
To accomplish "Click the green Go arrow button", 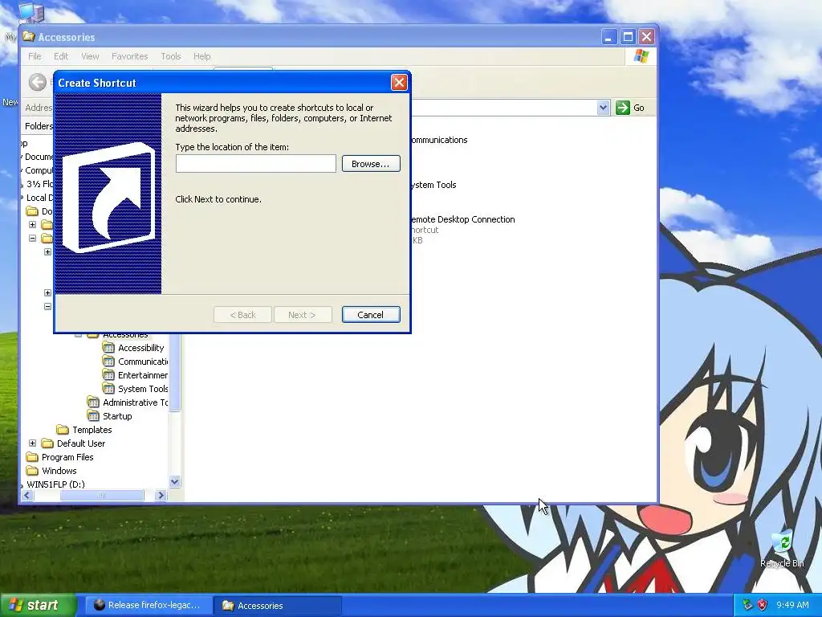I will pos(623,108).
